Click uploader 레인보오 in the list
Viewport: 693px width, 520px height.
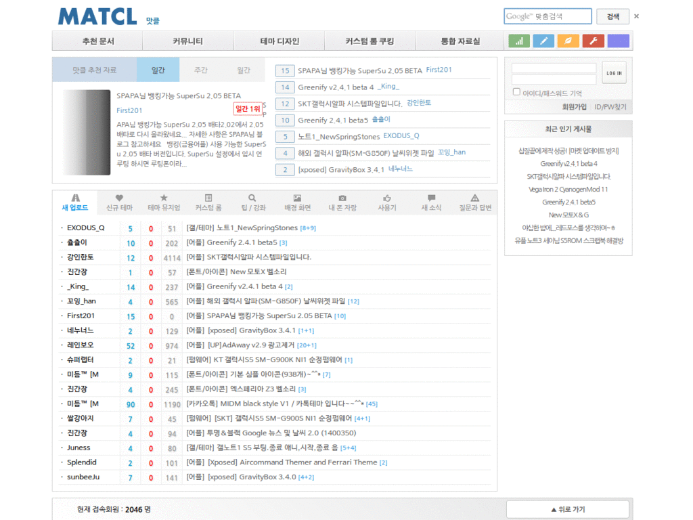(80, 345)
